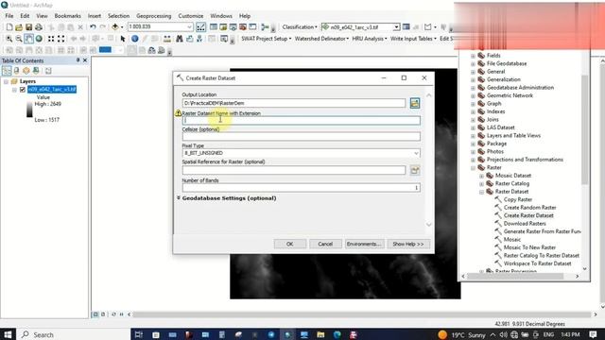Expand the Projections and Transformations toolset
Screen dimensions: 605x340
[473, 160]
